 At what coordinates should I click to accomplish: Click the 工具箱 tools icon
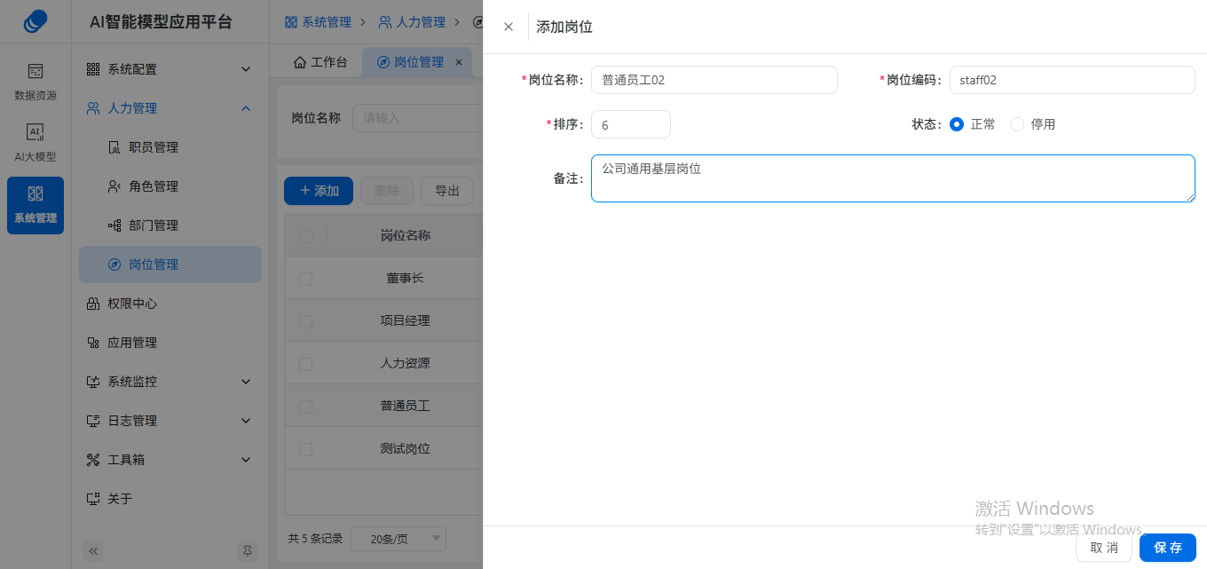coord(93,460)
